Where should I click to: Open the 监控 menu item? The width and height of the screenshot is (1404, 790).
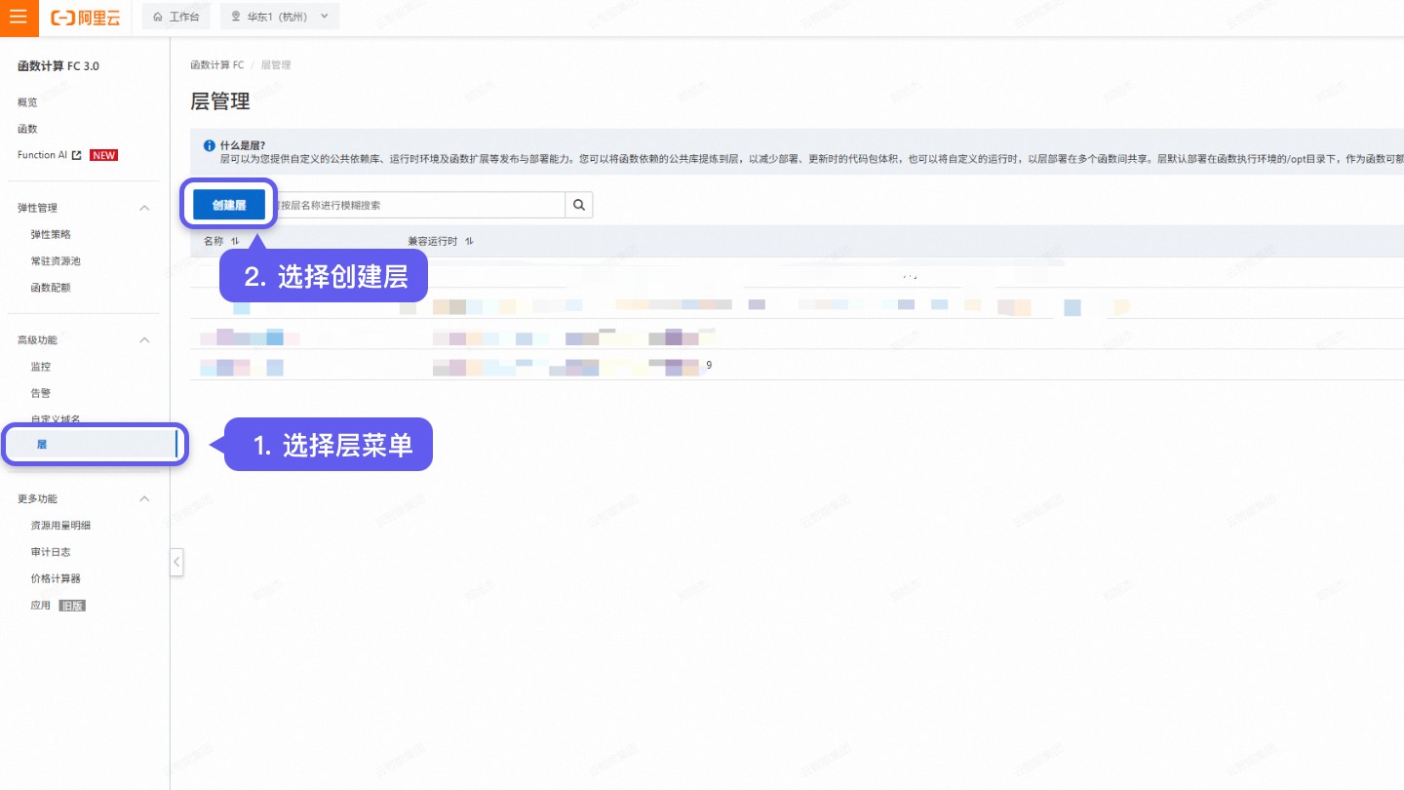pyautogui.click(x=40, y=366)
